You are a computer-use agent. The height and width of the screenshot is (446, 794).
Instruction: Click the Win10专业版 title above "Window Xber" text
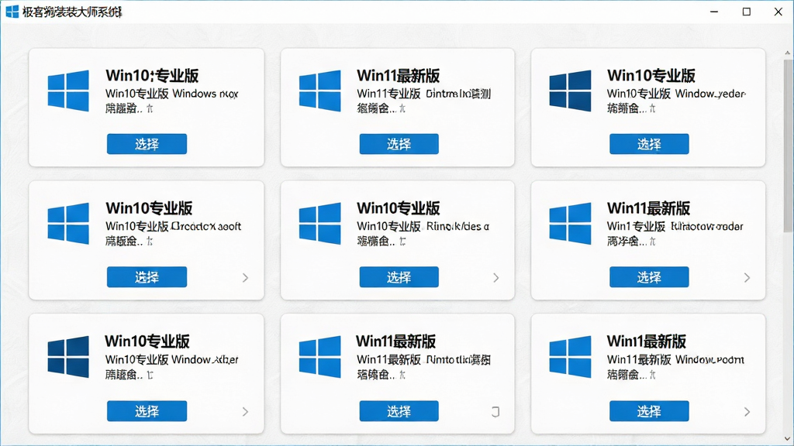coord(147,341)
